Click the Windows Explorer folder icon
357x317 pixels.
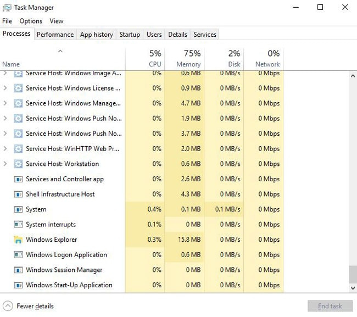tap(18, 240)
